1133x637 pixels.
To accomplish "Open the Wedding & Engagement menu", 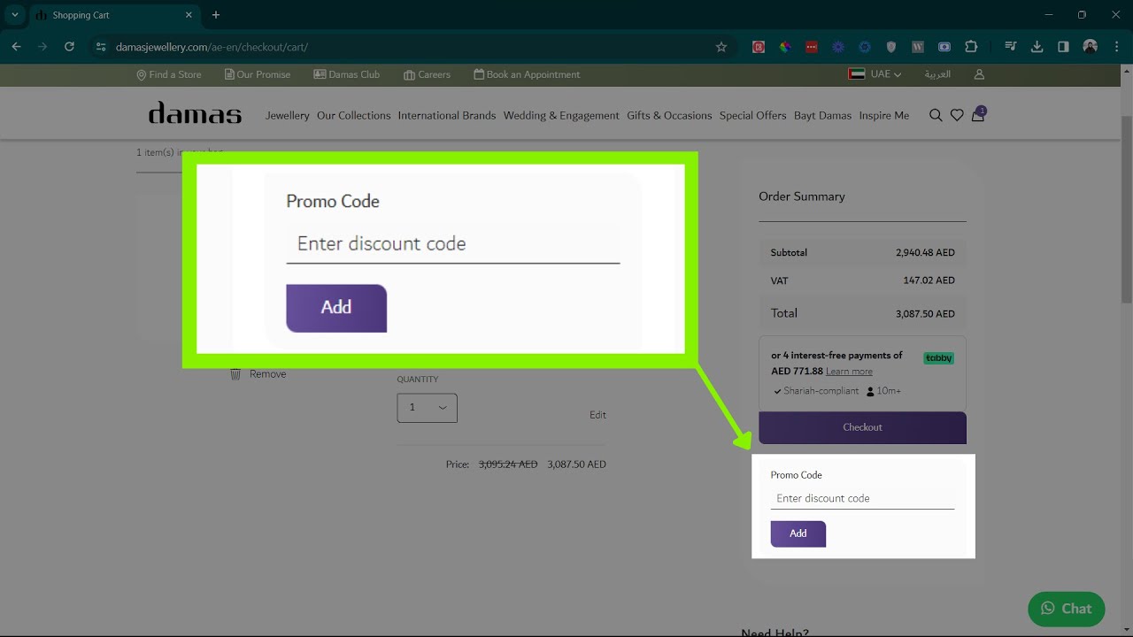I will [x=561, y=116].
